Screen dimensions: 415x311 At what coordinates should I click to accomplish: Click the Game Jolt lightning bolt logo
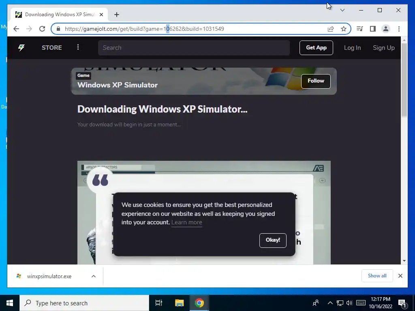(21, 48)
